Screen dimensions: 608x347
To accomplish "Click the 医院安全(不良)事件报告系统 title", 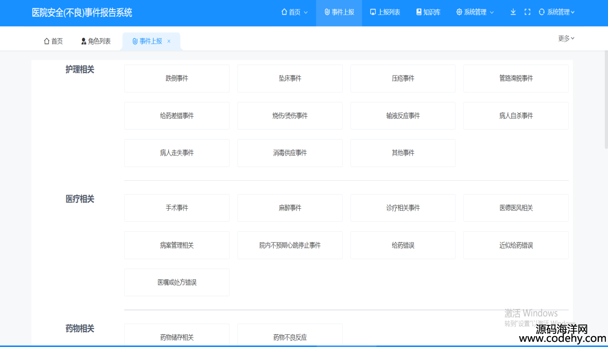I will 82,13.
